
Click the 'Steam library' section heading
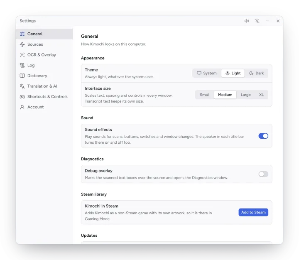pyautogui.click(x=94, y=194)
